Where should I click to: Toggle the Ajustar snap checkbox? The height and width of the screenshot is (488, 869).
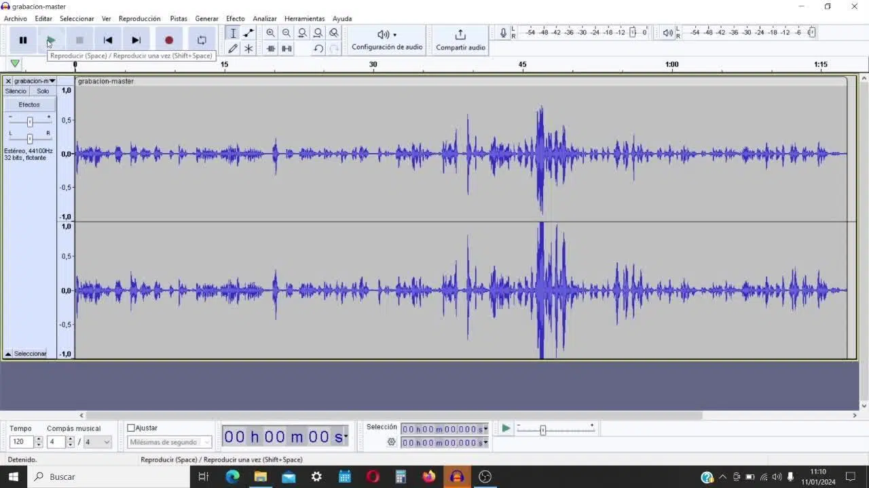pyautogui.click(x=131, y=428)
